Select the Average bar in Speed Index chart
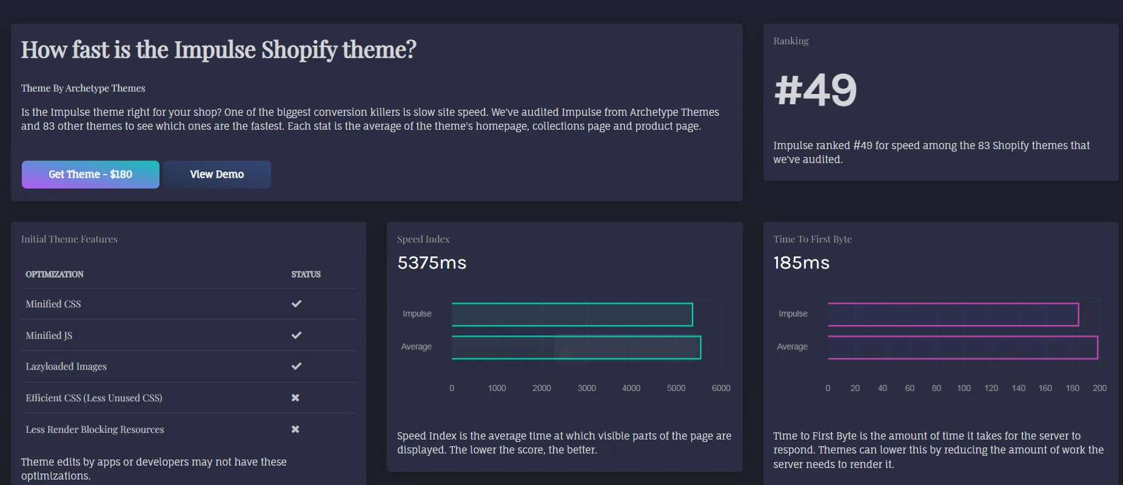Viewport: 1123px width, 485px height. click(x=577, y=347)
